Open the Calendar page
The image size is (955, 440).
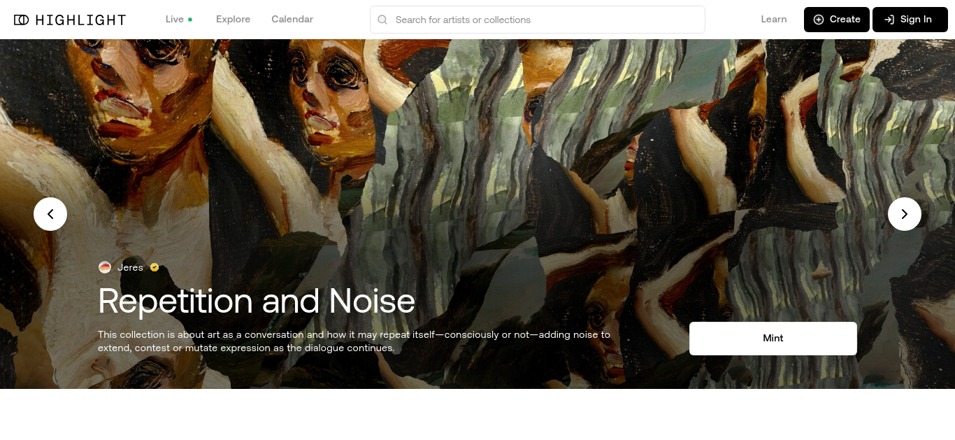(x=292, y=20)
